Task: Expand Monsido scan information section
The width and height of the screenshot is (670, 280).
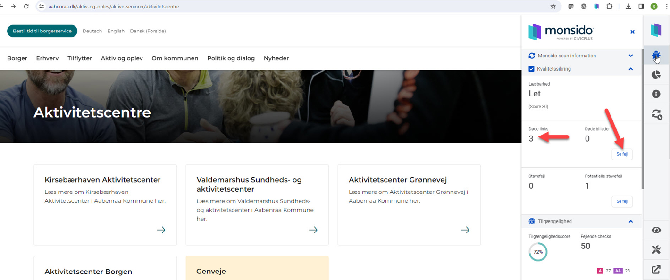Action: 630,56
